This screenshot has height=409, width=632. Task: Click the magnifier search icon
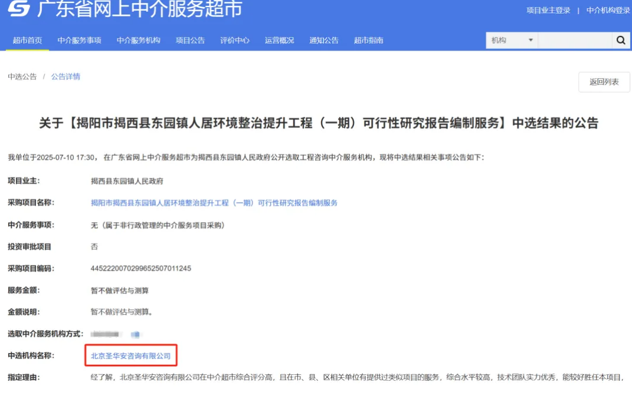tap(621, 40)
